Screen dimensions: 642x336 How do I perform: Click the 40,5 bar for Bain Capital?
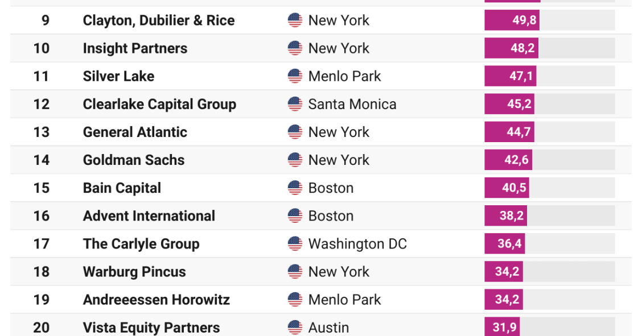click(507, 188)
